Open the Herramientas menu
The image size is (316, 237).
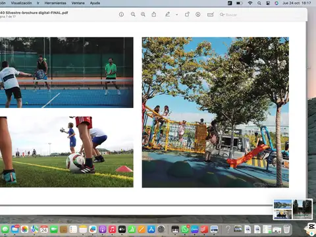(55, 3)
